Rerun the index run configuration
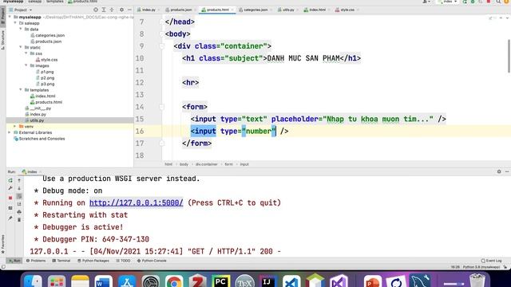Viewport: 511px width, 287px height. click(x=10, y=180)
